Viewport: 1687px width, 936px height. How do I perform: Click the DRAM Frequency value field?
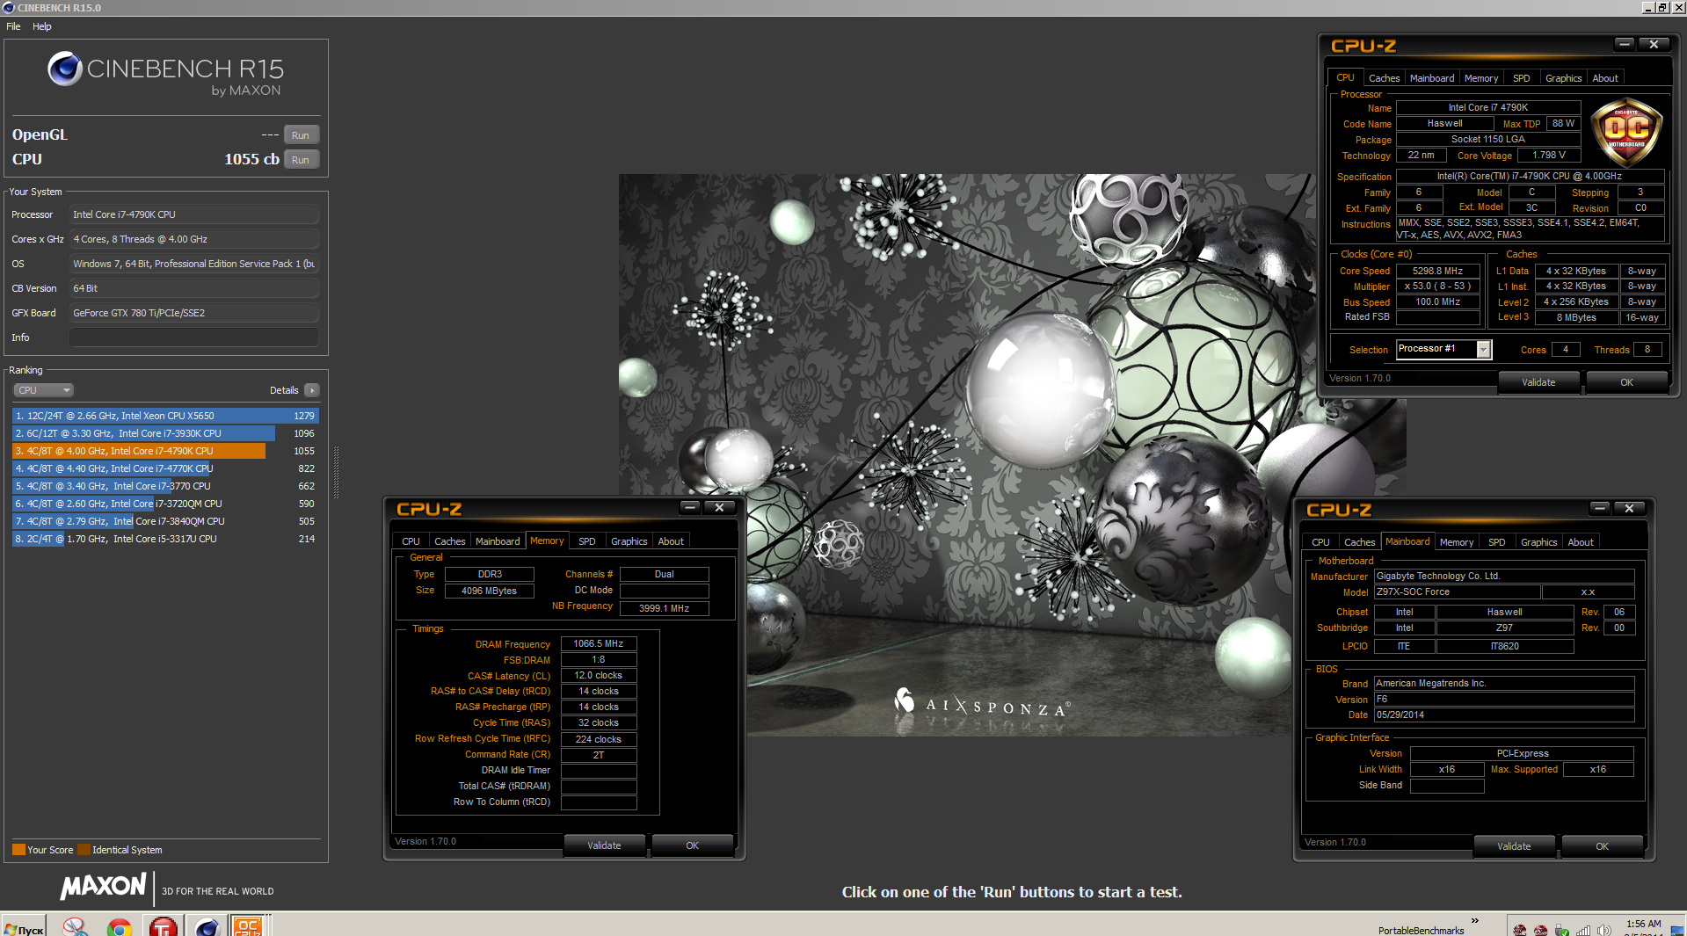(x=599, y=644)
